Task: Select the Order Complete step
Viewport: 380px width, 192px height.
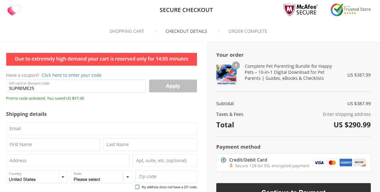Action: click(248, 31)
